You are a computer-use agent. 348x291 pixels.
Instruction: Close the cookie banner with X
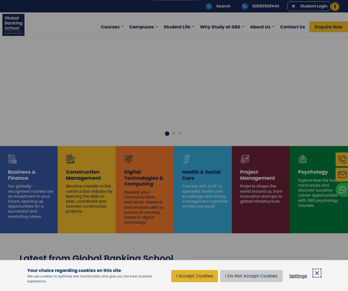pyautogui.click(x=317, y=273)
